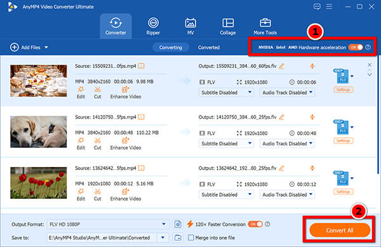Image resolution: width=381 pixels, height=247 pixels.
Task: Open info icon beside Source 14120750 file
Action: click(x=141, y=117)
